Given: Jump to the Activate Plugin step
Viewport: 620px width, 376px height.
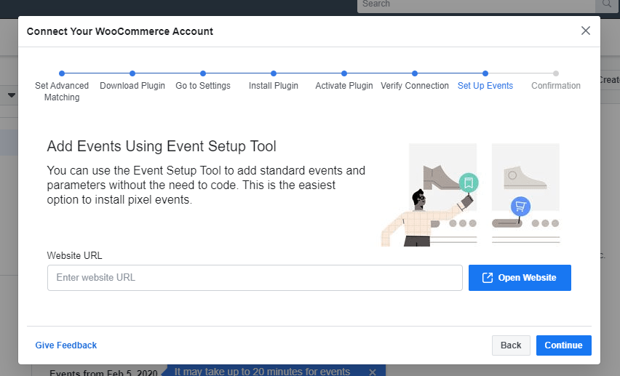Looking at the screenshot, I should click(x=344, y=86).
